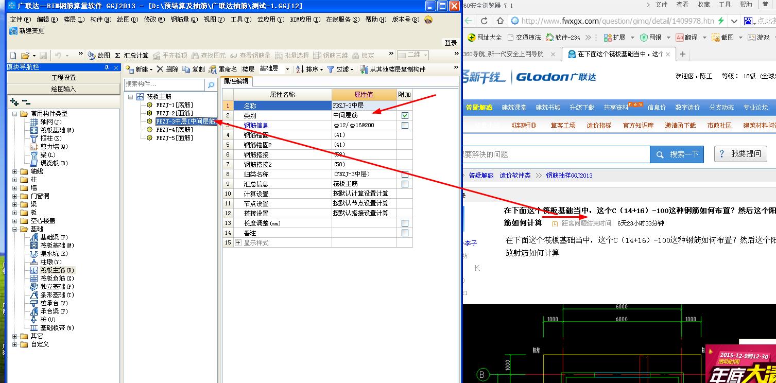Screen dimensions: 776x383
Task: Click in 搜索构件 search field
Action: click(165, 85)
